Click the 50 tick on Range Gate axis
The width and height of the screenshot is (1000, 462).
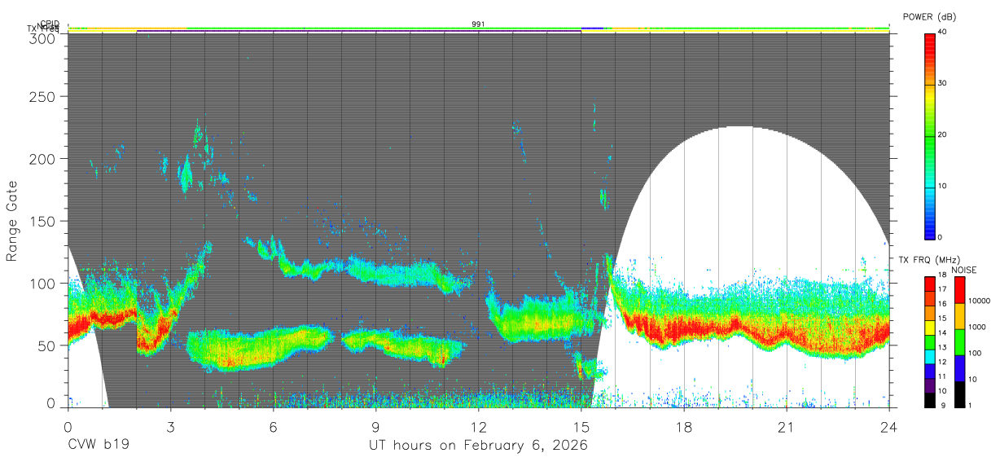46,345
